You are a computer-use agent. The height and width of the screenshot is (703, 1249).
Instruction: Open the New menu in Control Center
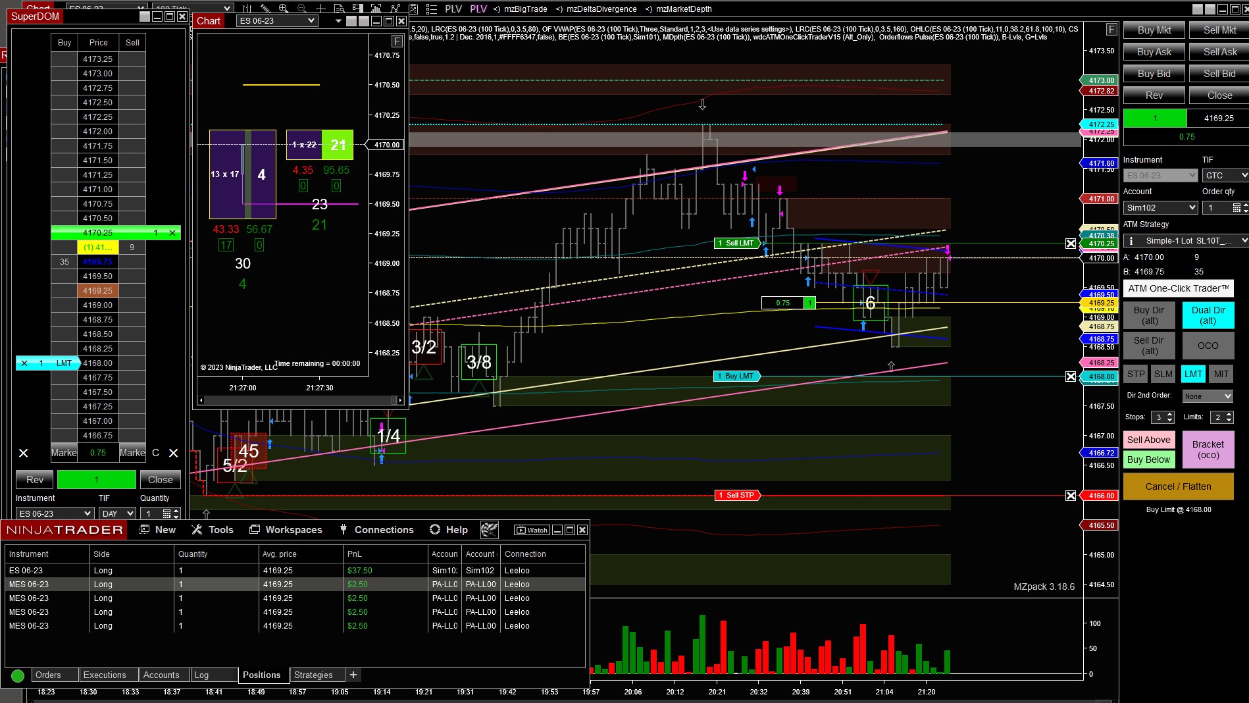tap(158, 530)
